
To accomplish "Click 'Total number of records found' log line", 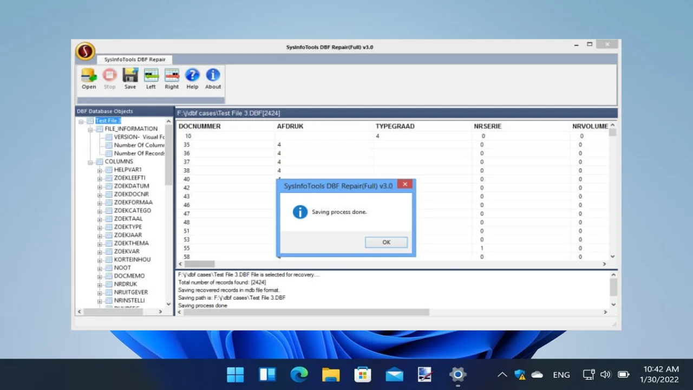I will pos(222,282).
